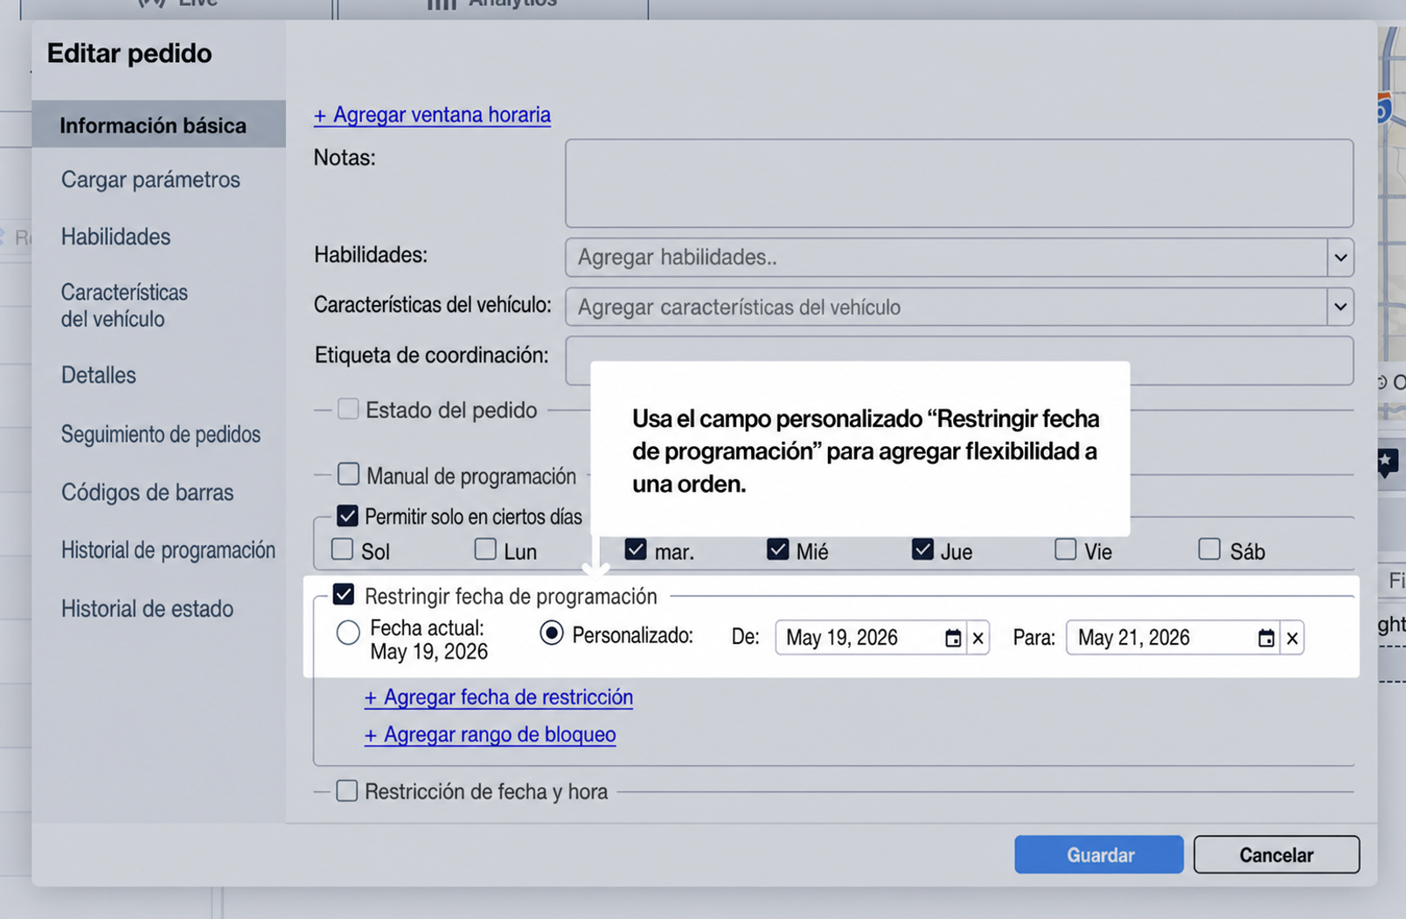Open calendar picker for Para date
Viewport: 1406px width, 919px height.
click(1265, 639)
